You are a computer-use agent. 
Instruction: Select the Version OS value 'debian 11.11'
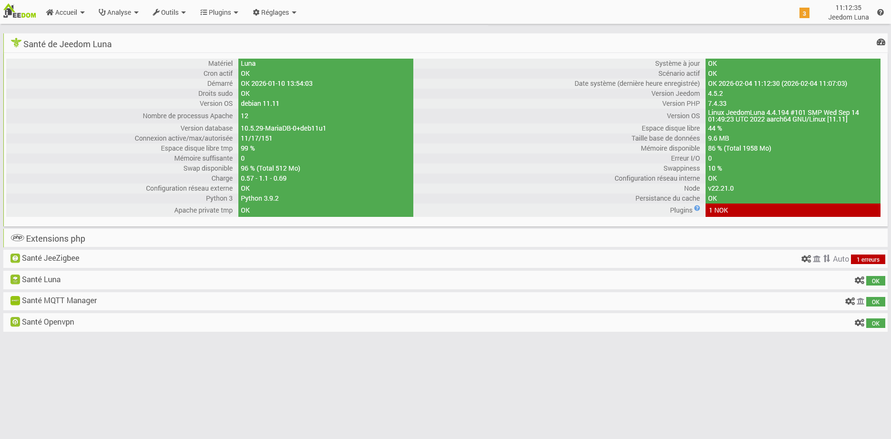260,103
